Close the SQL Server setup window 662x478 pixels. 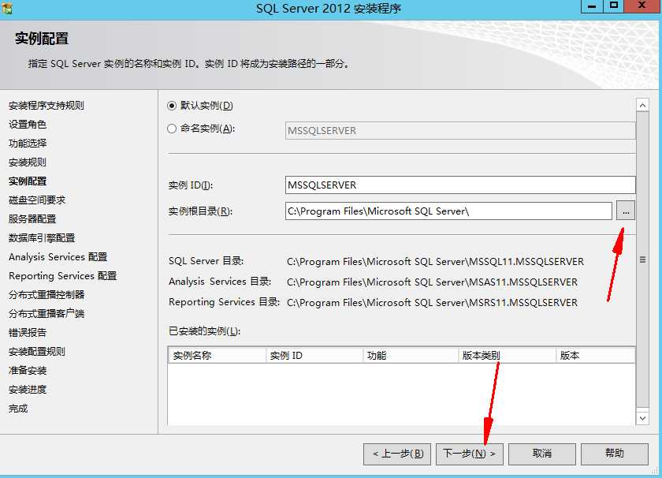pyautogui.click(x=642, y=6)
